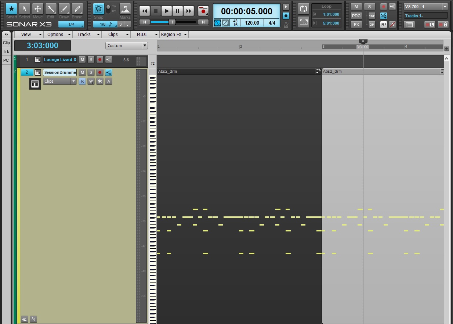This screenshot has height=324, width=453.
Task: Open the Clips edit filter dropdown
Action: [x=60, y=81]
